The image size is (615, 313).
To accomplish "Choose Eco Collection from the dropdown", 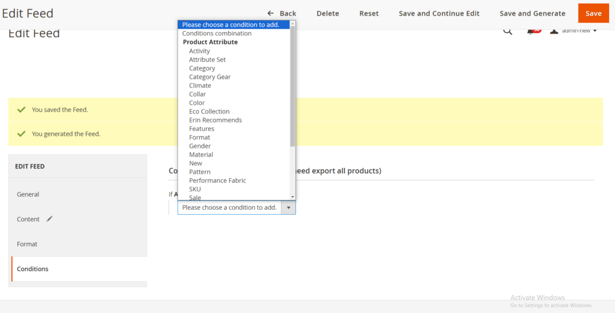I will [209, 112].
